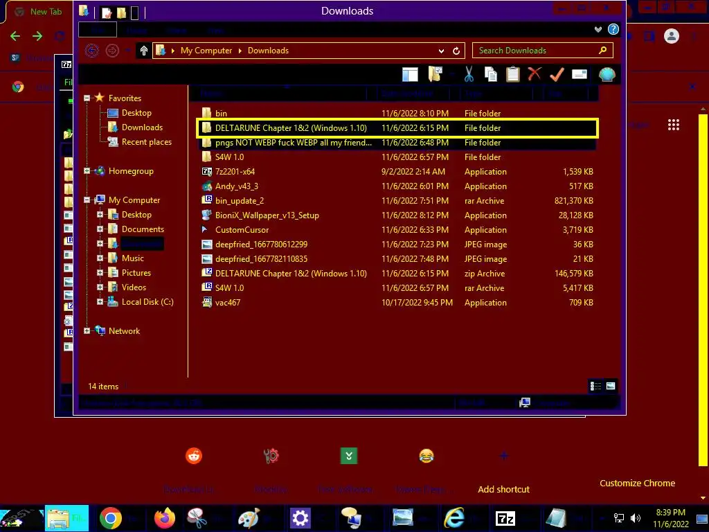Expand Pictures under My Computer
This screenshot has height=532, width=709.
click(x=100, y=273)
